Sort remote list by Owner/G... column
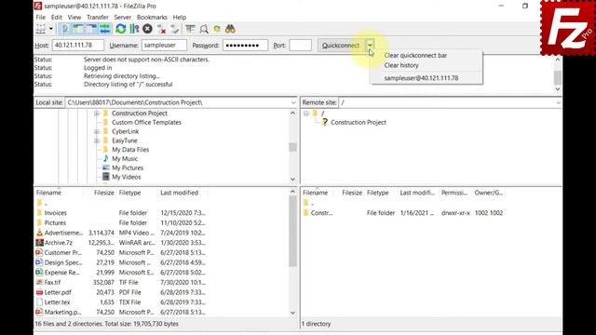The width and height of the screenshot is (596, 335). click(x=488, y=193)
